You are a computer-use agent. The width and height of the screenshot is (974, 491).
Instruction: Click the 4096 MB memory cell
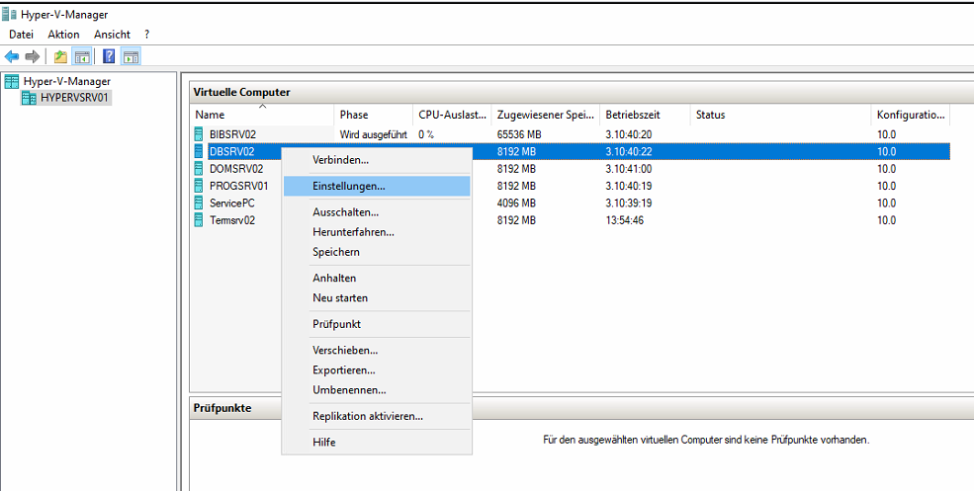[517, 203]
